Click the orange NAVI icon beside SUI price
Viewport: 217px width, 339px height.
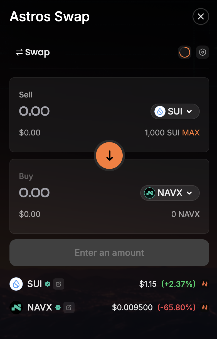205,284
